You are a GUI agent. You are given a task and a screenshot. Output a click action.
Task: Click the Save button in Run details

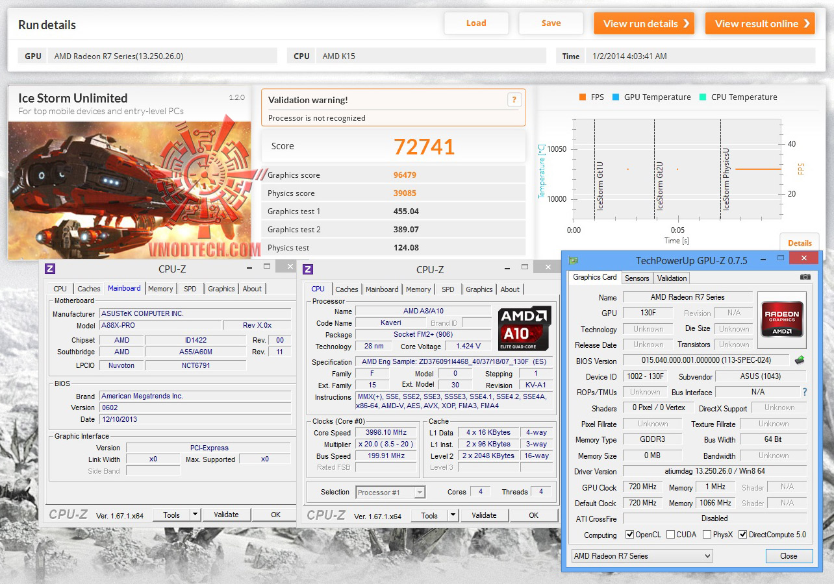(551, 23)
